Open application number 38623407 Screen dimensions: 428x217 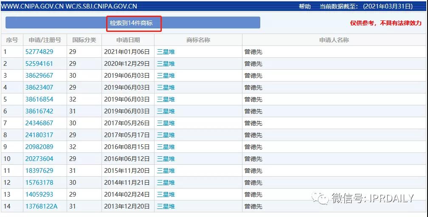39,87
